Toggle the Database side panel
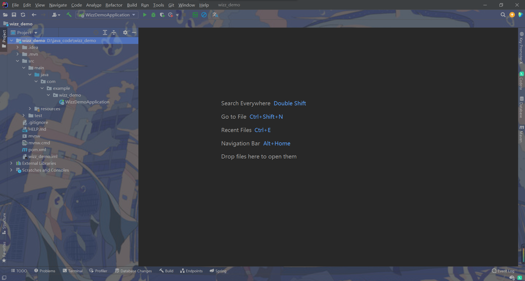Screen dimensions: 525x281 coord(521,107)
